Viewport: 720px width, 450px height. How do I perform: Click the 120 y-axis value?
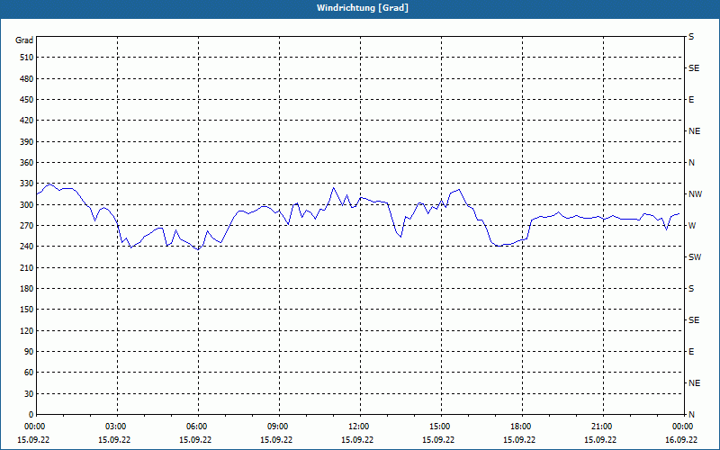26,330
